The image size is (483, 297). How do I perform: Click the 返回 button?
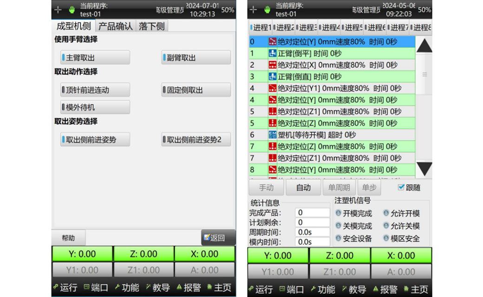tap(218, 238)
